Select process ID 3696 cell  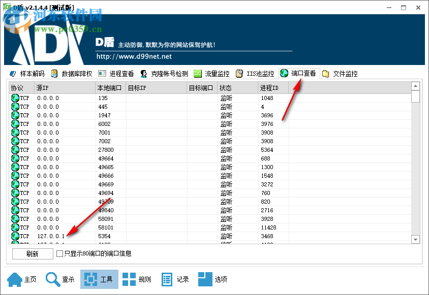[x=267, y=115]
